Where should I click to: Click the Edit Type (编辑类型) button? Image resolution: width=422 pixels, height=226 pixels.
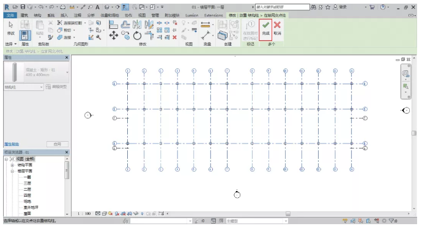[56, 87]
